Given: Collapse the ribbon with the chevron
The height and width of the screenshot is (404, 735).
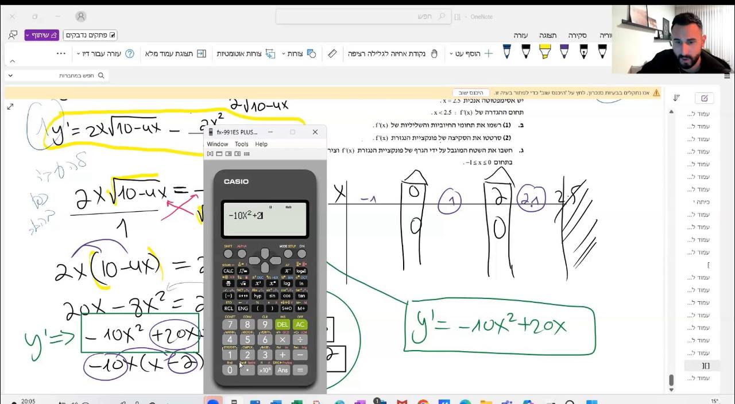Looking at the screenshot, I should [12, 61].
